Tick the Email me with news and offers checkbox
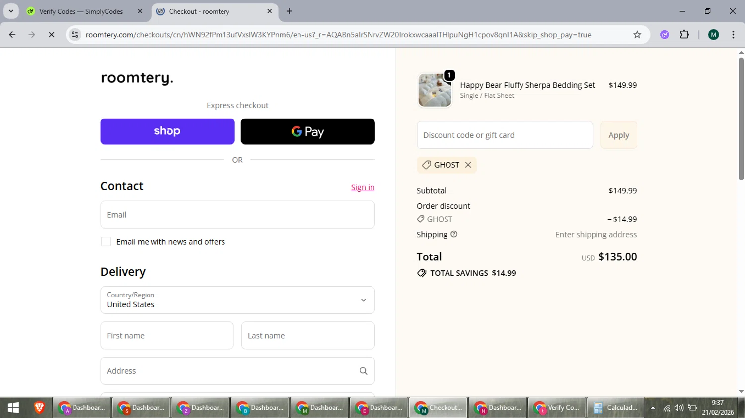 106,241
